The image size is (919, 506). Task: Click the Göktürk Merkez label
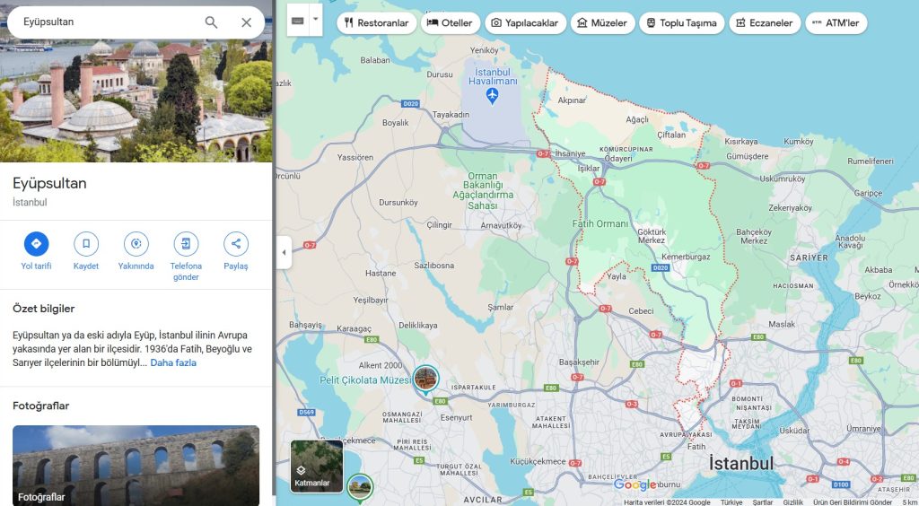pos(652,236)
